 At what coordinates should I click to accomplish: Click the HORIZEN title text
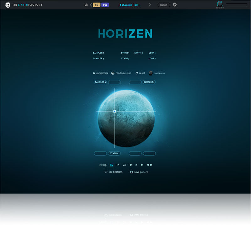[125, 34]
